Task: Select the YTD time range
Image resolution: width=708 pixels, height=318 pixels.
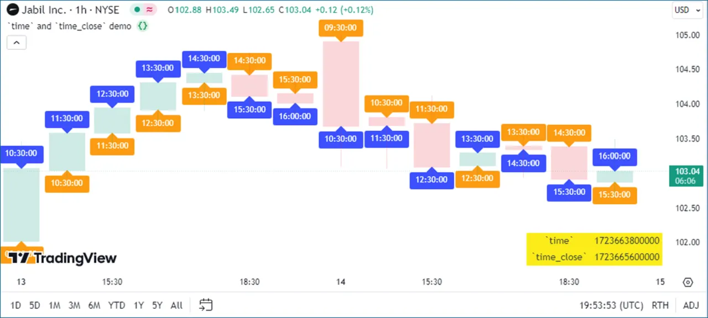Action: (116, 305)
